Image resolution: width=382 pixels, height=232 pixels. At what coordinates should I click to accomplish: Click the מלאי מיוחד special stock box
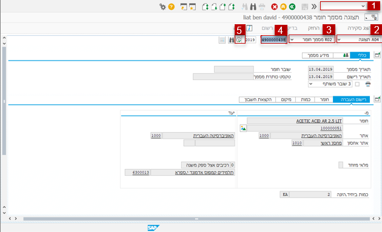341,165
